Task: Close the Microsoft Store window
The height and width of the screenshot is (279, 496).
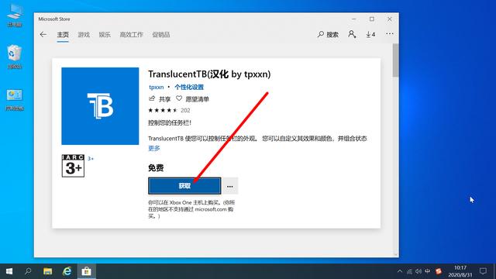Action: [390, 19]
